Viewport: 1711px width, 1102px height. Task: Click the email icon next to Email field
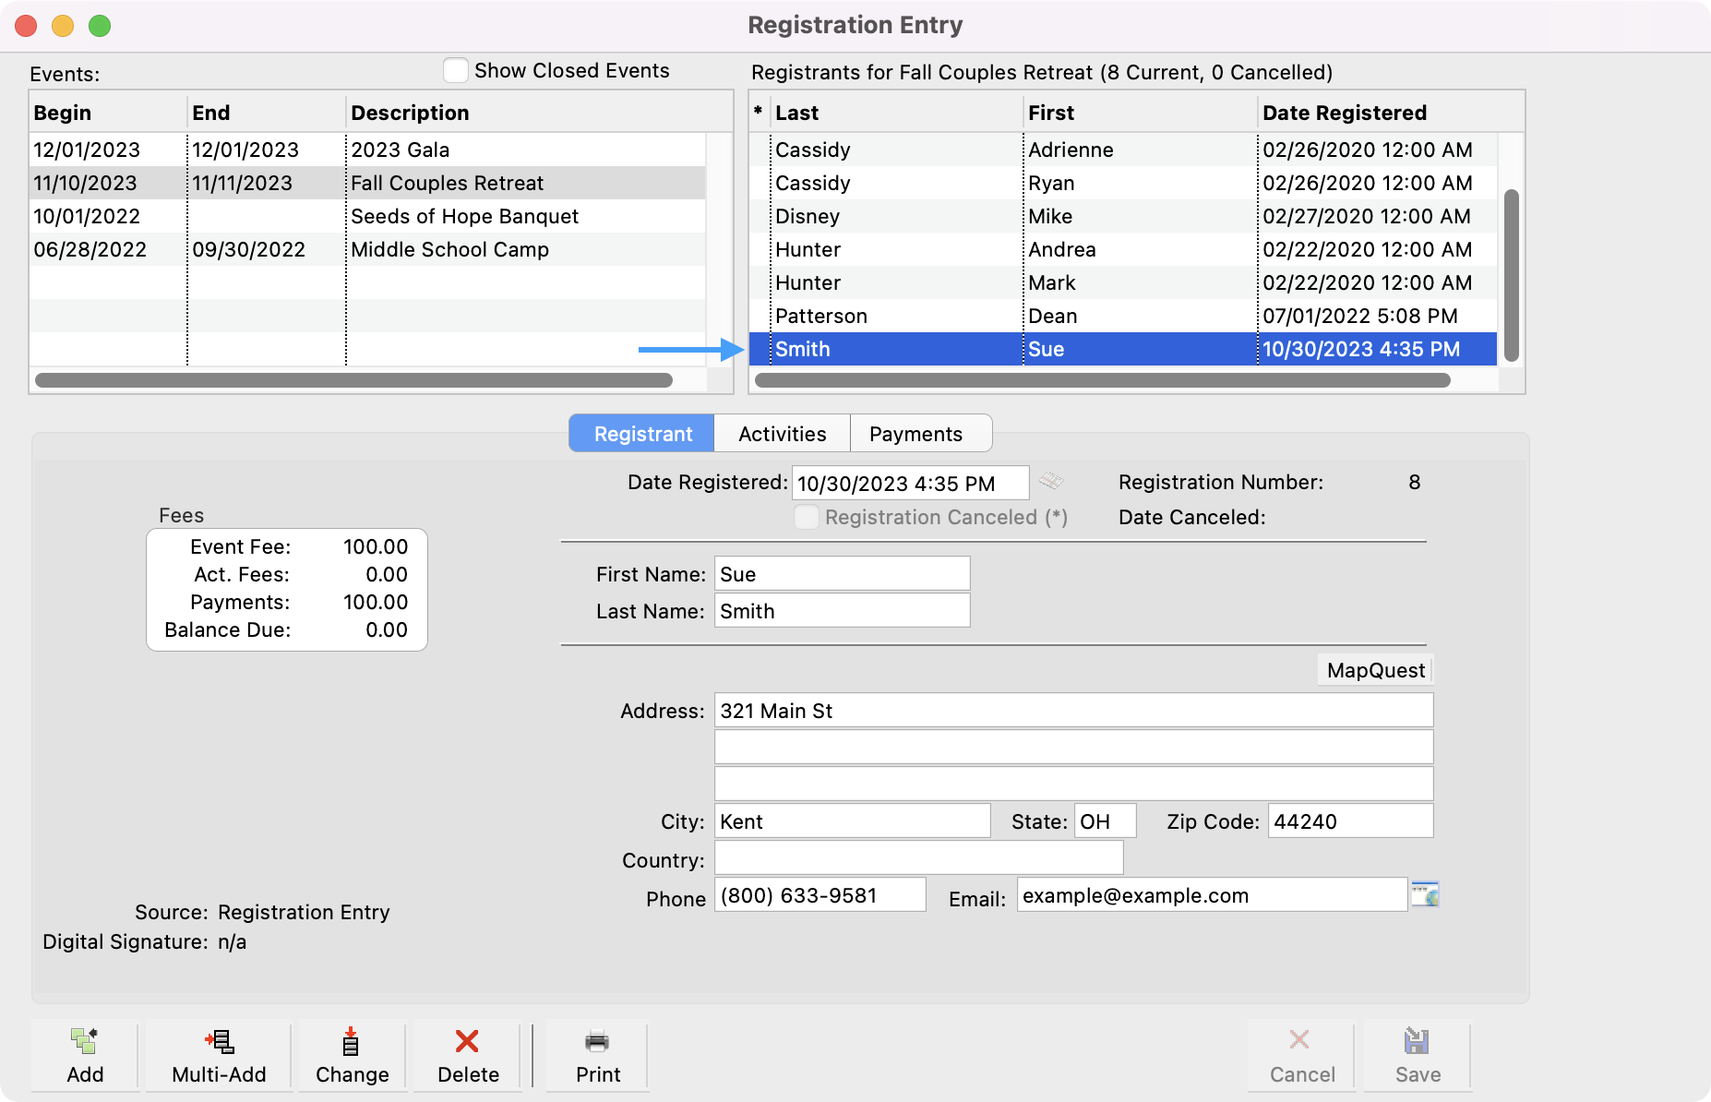point(1425,895)
